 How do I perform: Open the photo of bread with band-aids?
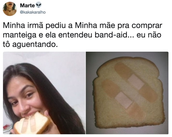(x=127, y=93)
